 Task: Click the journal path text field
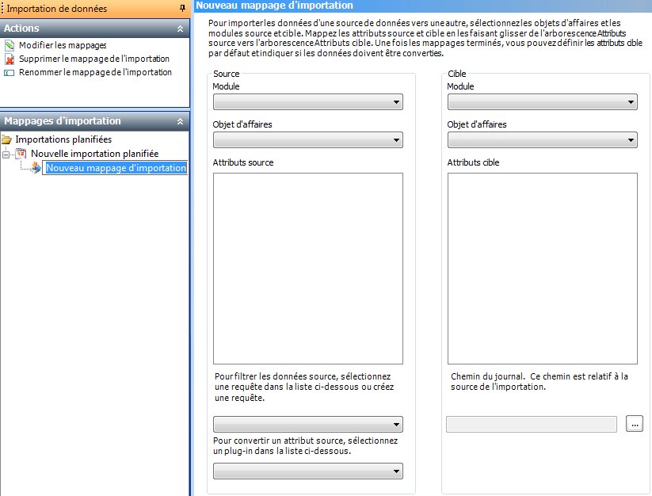[x=532, y=424]
